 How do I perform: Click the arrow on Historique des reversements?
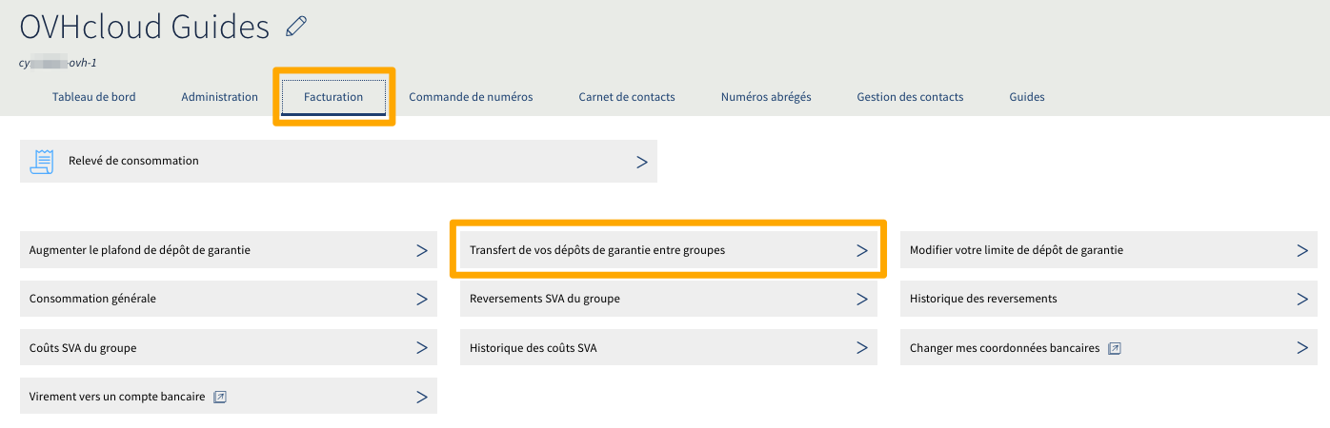tap(1301, 299)
